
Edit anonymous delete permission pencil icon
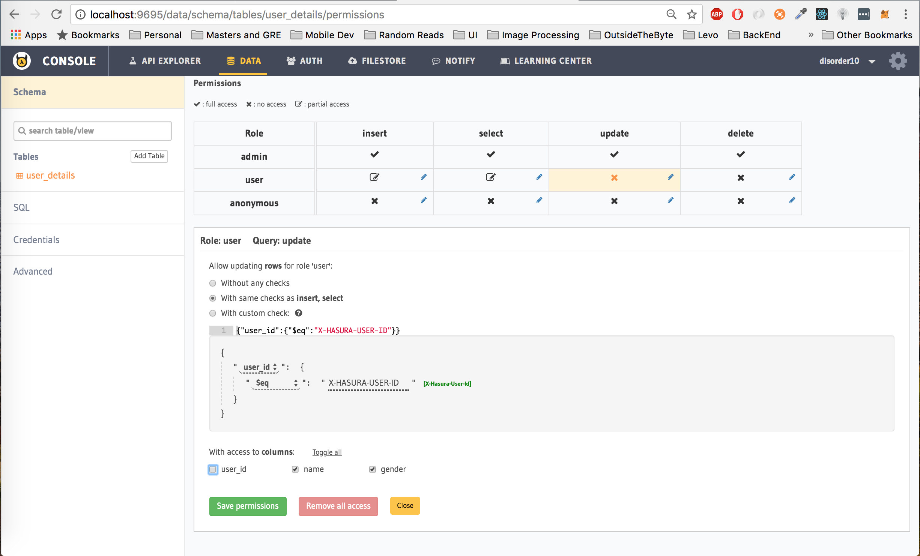click(x=792, y=200)
